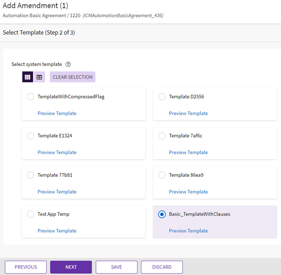
Task: Click help icon beside Select system template
Action: (x=68, y=64)
